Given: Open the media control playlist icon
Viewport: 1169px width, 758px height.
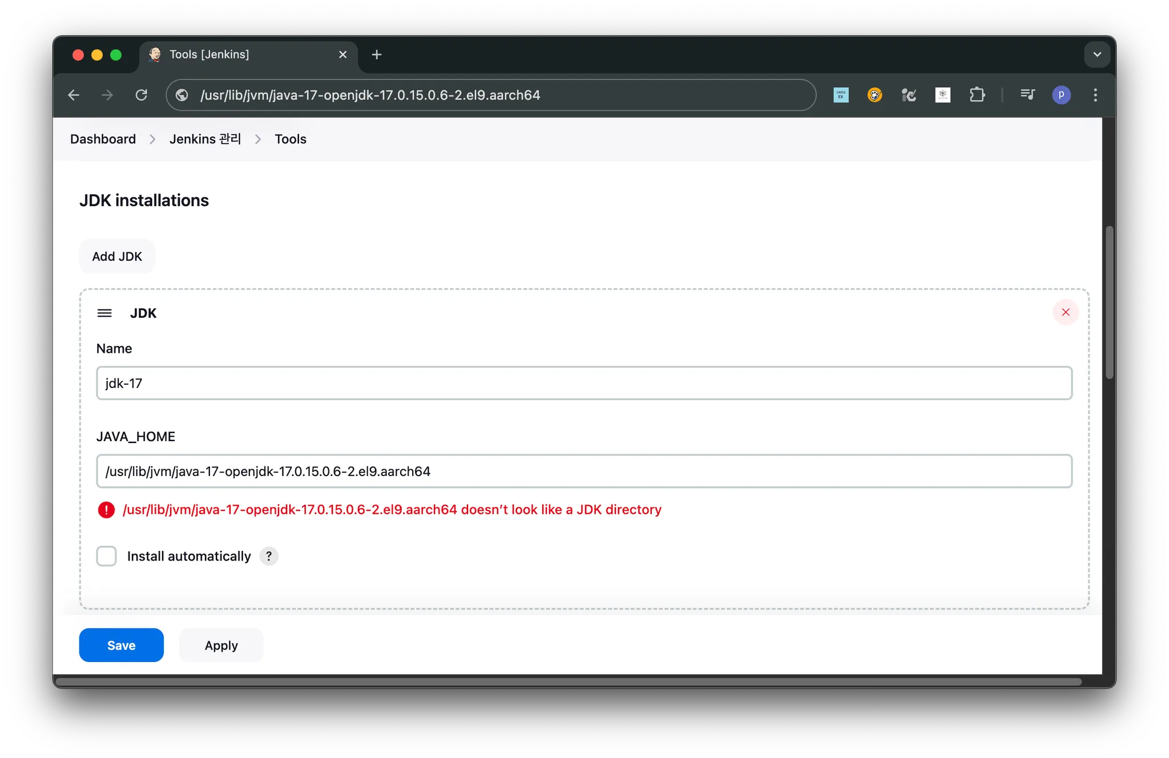Looking at the screenshot, I should pos(1027,95).
